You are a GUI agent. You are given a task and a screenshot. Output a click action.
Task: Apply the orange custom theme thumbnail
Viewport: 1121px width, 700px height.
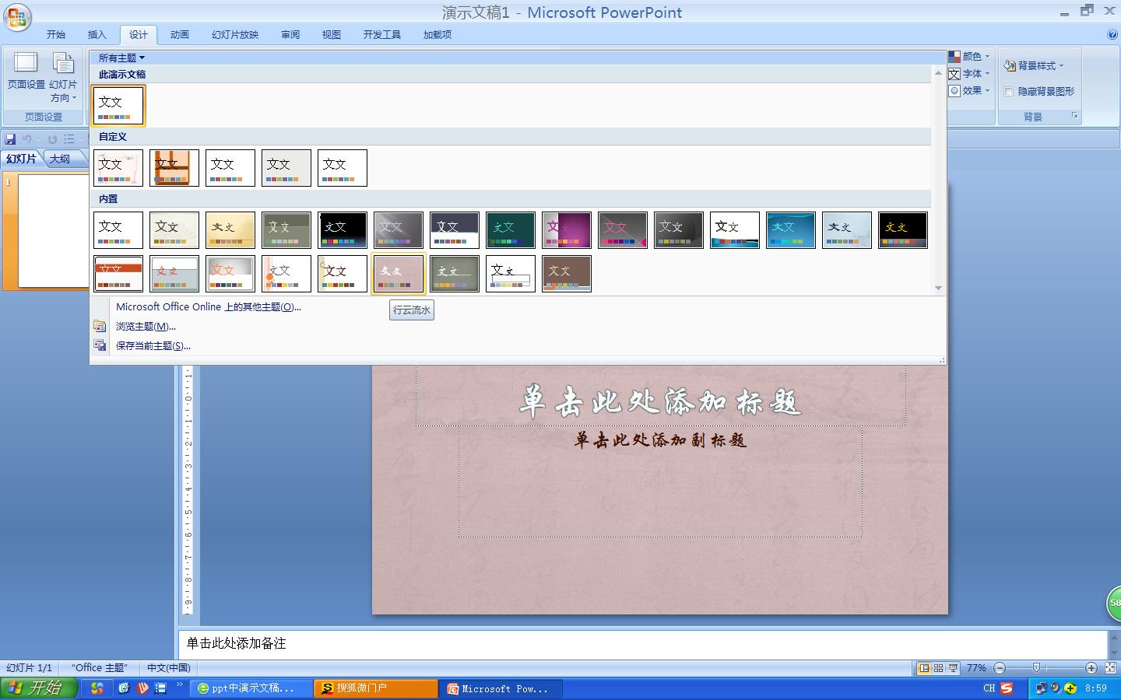(x=174, y=168)
